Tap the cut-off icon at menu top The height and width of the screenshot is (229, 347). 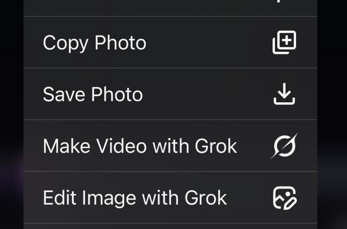pos(284,2)
